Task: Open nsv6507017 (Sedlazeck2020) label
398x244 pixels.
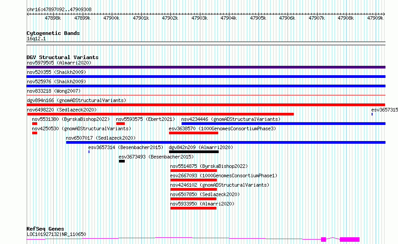Action: tap(101, 138)
